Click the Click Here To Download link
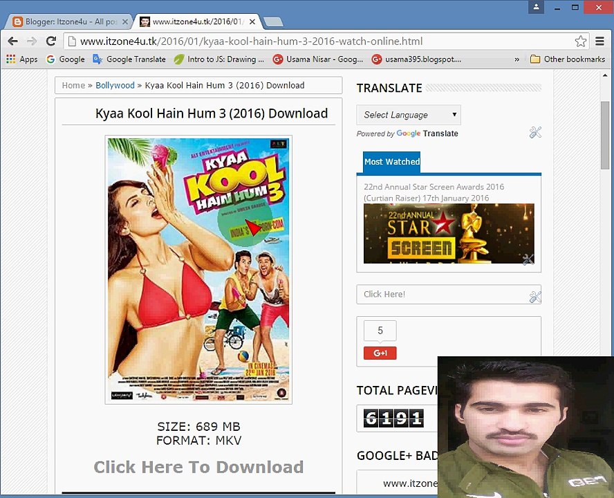The height and width of the screenshot is (498, 614). (198, 467)
